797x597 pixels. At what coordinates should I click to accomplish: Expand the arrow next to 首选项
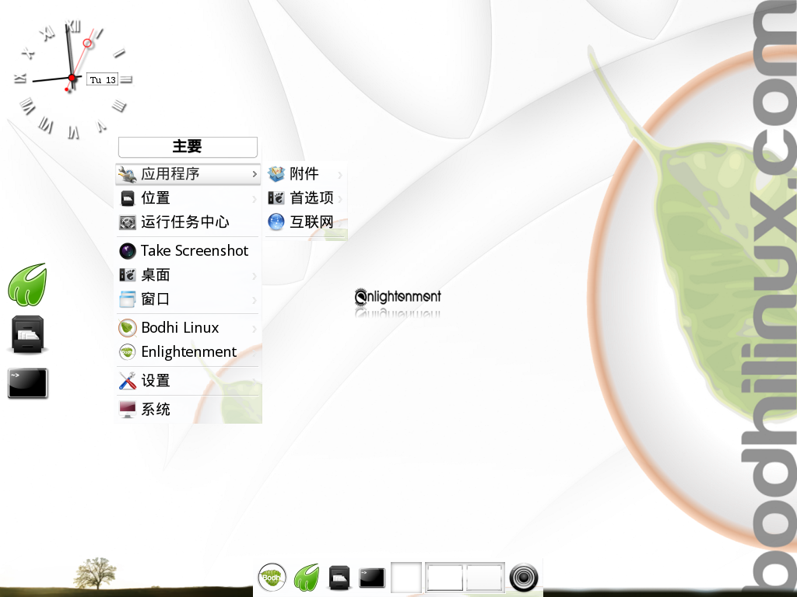(x=340, y=199)
